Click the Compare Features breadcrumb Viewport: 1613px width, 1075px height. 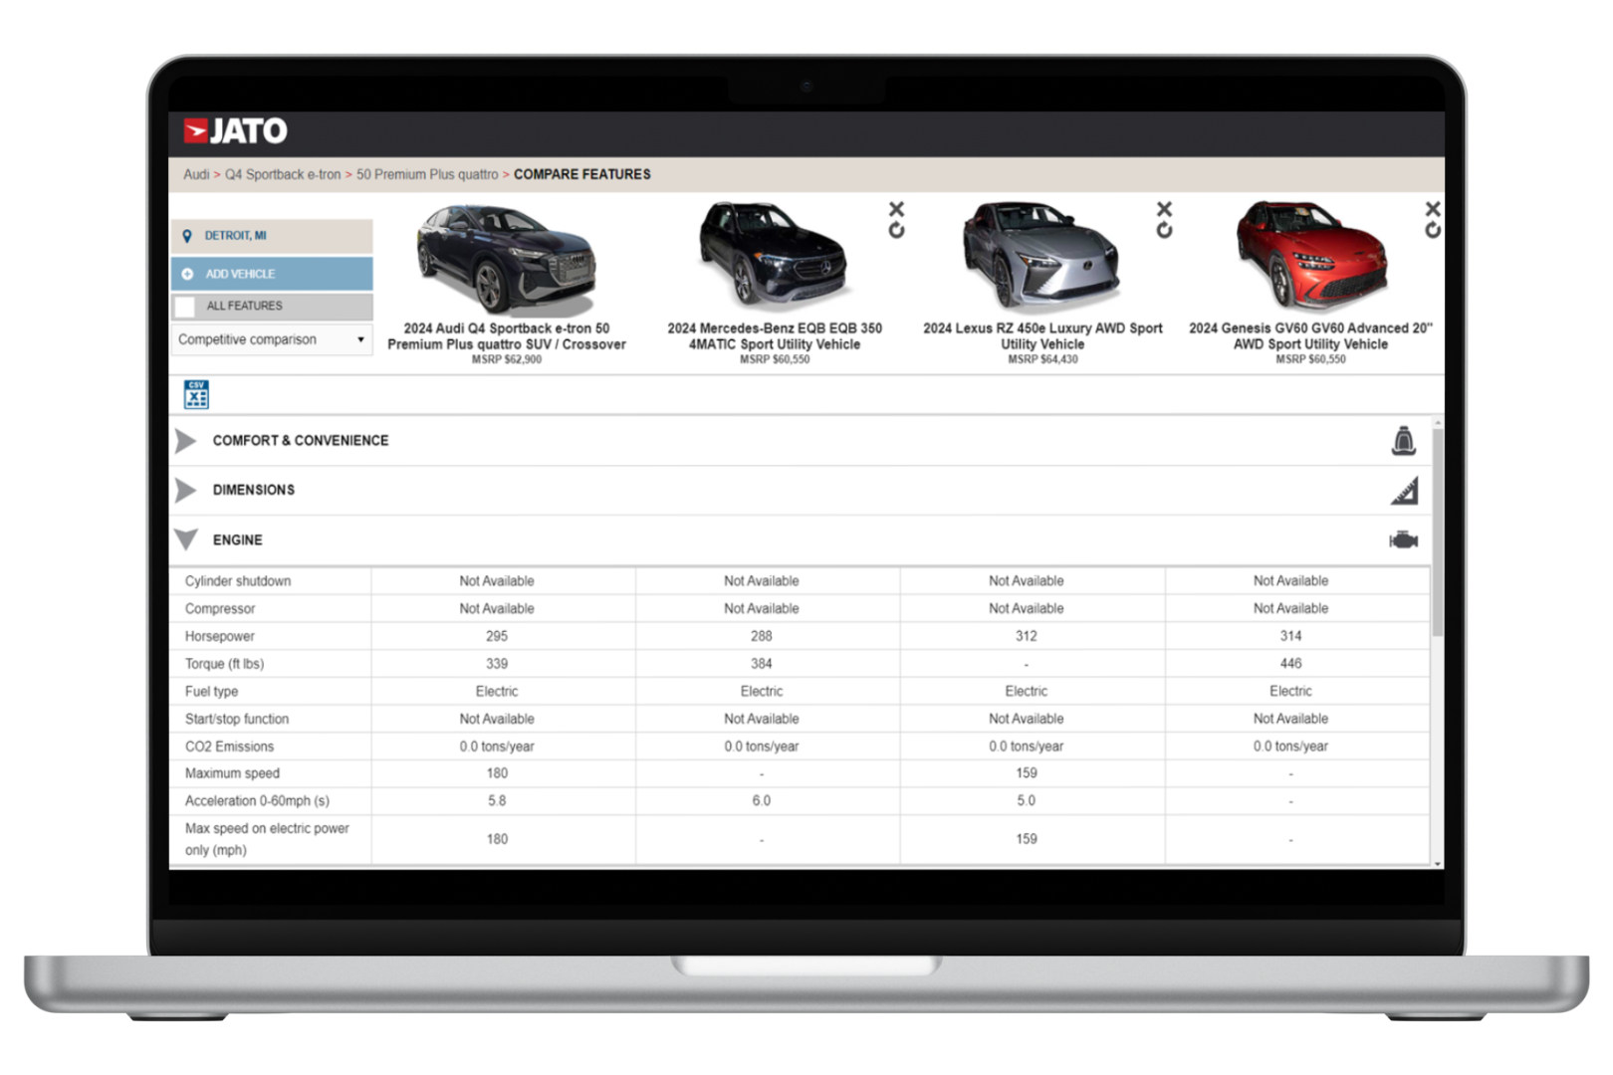[582, 174]
